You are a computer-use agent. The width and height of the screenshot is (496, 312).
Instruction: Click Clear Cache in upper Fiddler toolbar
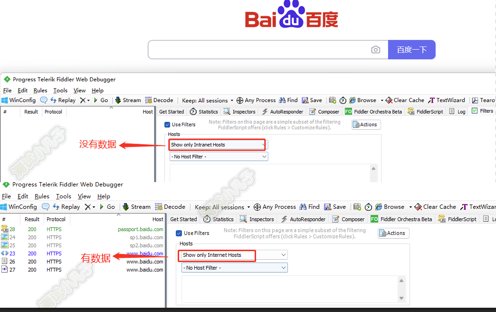tap(405, 100)
